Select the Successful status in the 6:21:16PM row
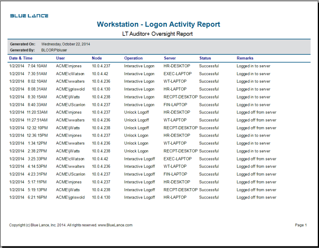The height and width of the screenshot is (248, 319). [209, 198]
